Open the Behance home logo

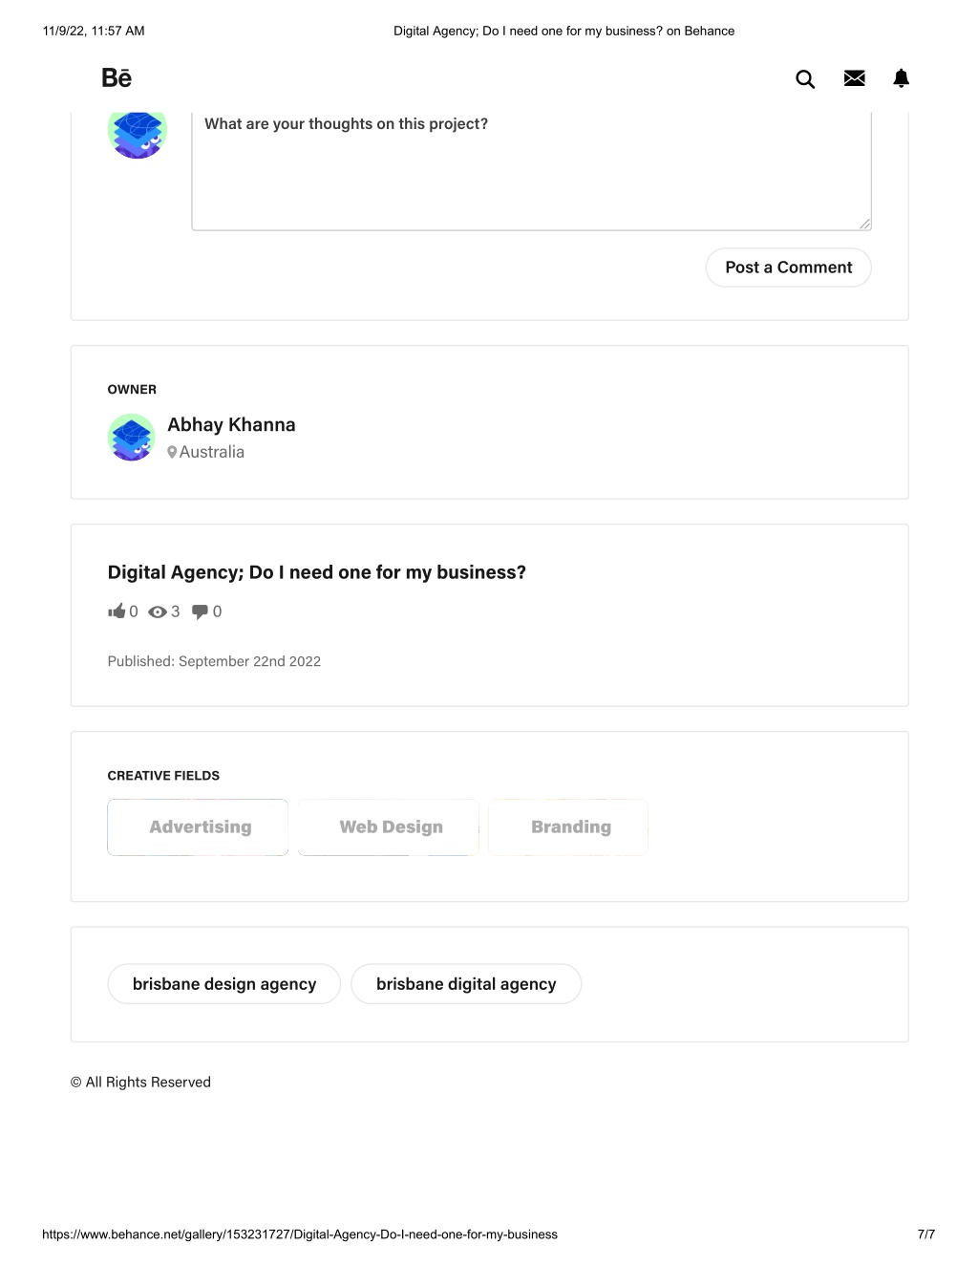coord(117,78)
